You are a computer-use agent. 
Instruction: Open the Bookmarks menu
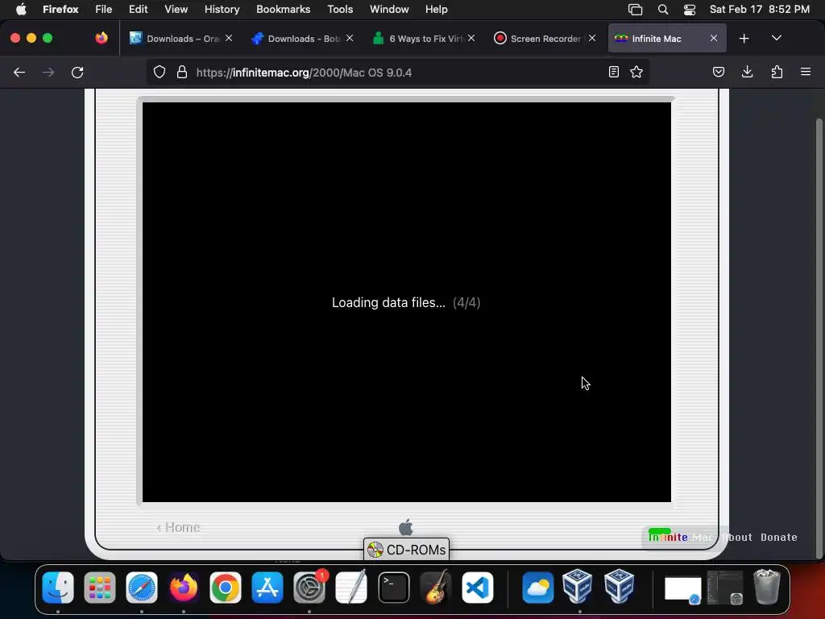pyautogui.click(x=283, y=10)
